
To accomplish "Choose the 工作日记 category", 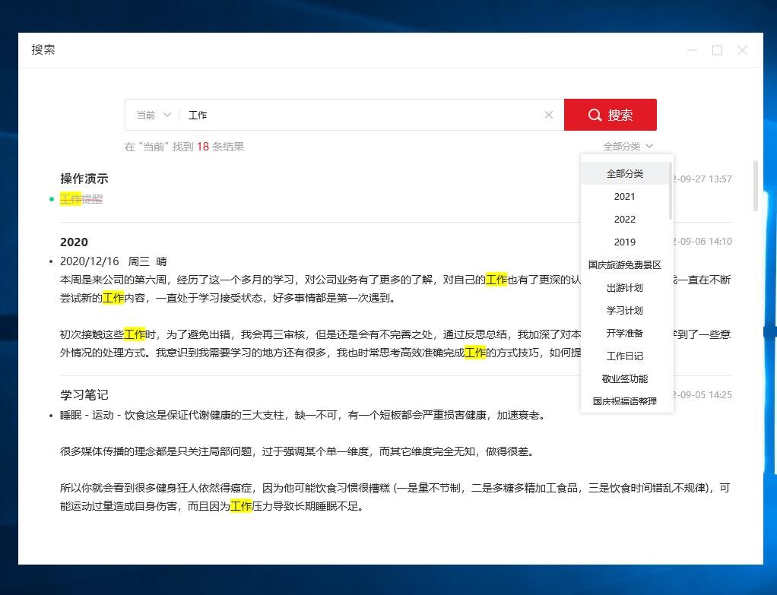I will [624, 356].
